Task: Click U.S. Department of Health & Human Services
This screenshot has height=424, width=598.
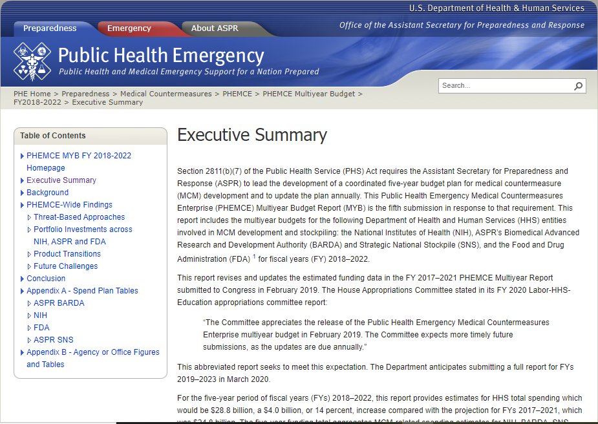Action: click(x=497, y=8)
